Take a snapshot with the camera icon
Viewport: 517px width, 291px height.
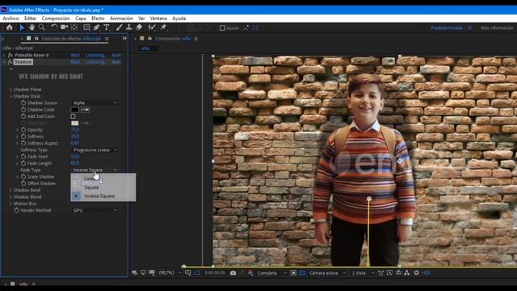tap(233, 273)
